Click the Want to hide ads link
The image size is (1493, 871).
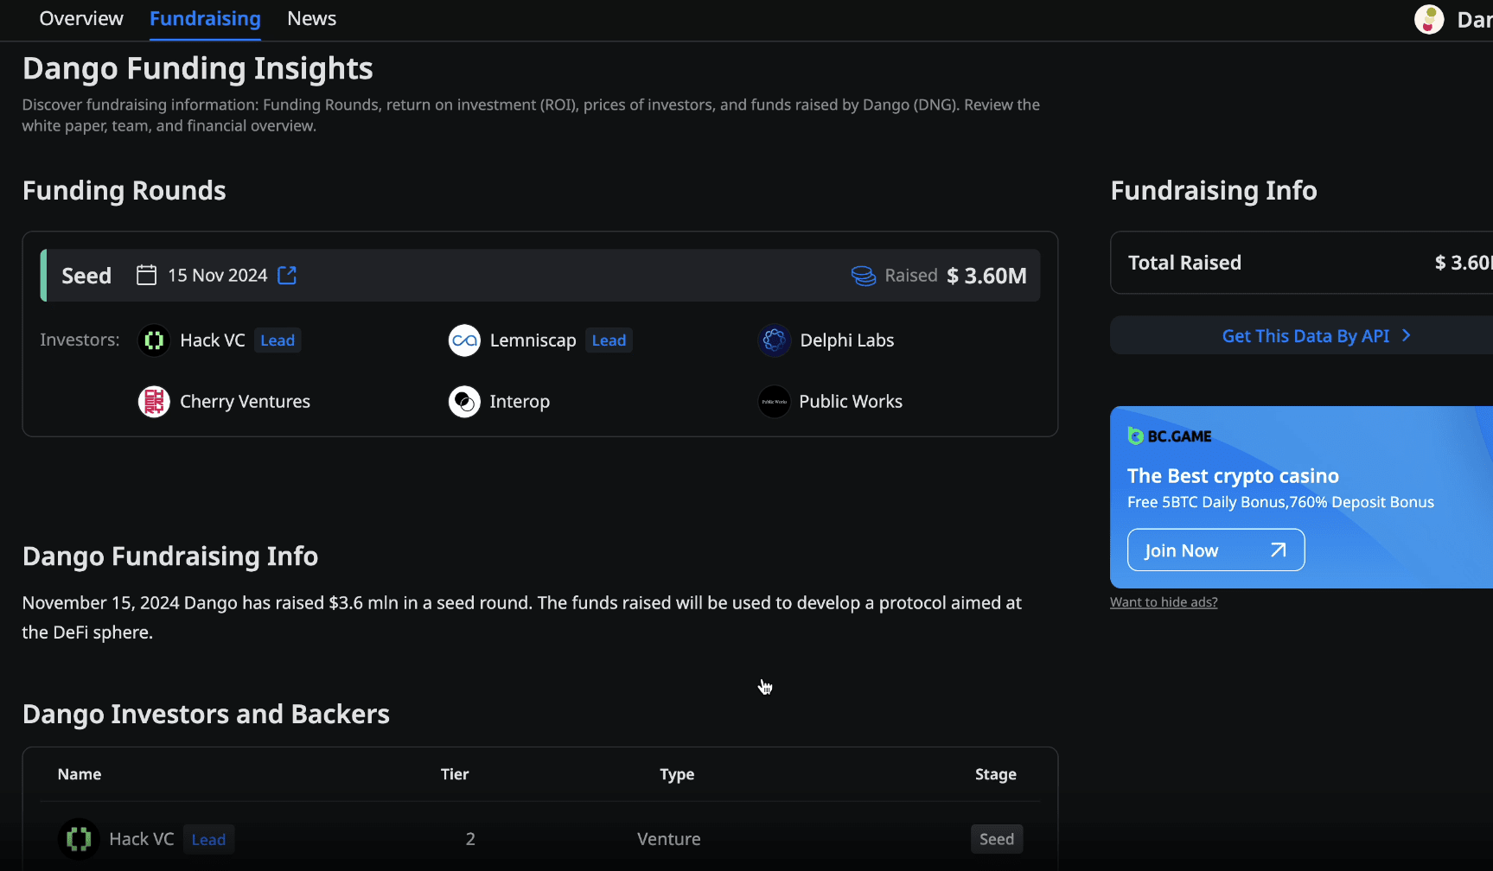pos(1164,602)
